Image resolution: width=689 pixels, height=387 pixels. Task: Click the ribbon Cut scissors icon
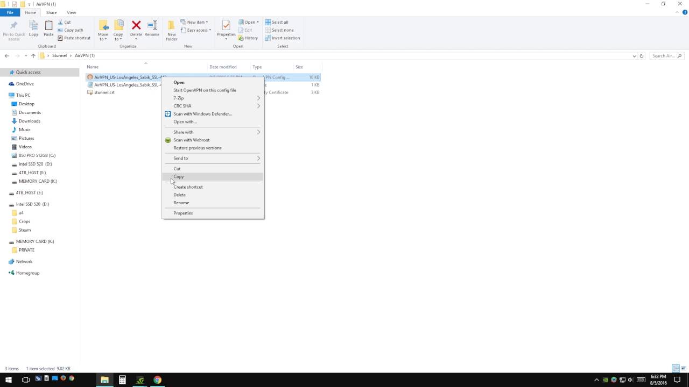click(60, 23)
